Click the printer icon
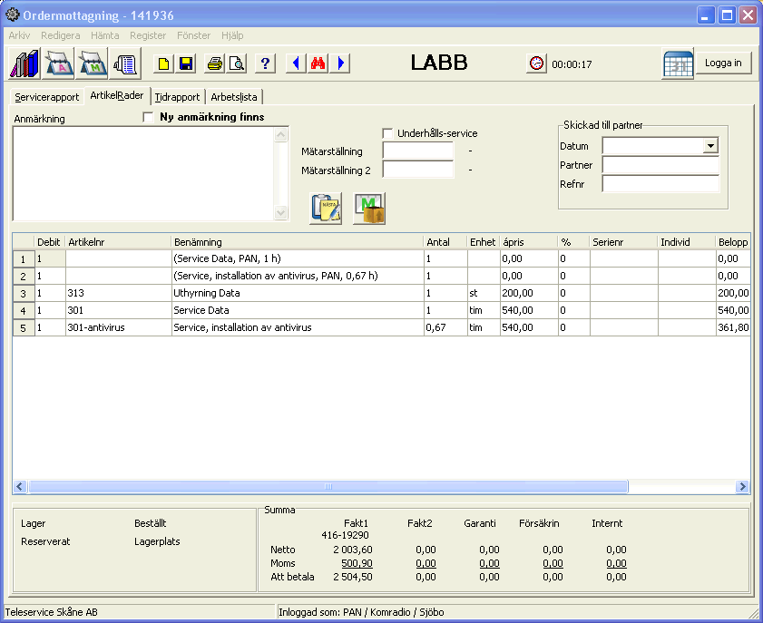Screen dimensions: 763x623 coord(215,63)
